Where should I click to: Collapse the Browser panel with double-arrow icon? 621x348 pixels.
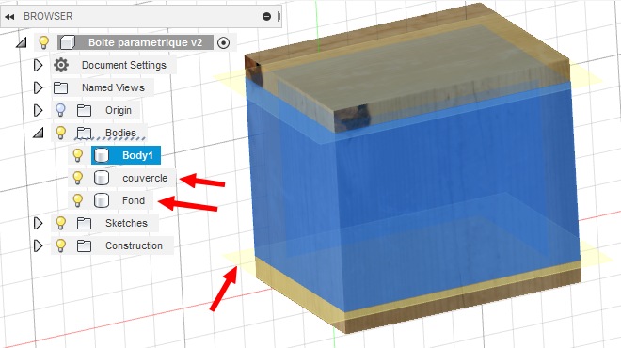coord(9,17)
